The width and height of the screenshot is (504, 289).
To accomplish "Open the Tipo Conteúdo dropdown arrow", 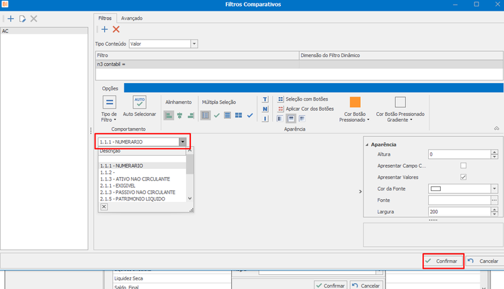I will [194, 44].
